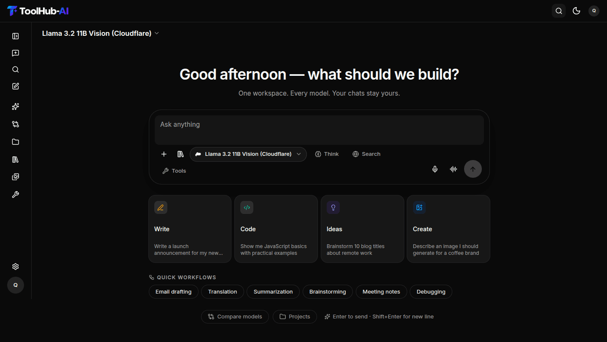Screen dimensions: 607x342
Task: Start a new chat from sidebar
Action: click(x=16, y=53)
